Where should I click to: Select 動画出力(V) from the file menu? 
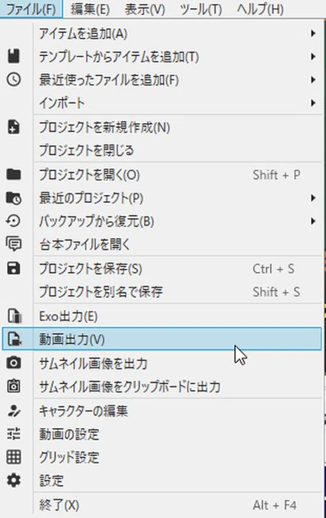pyautogui.click(x=162, y=339)
